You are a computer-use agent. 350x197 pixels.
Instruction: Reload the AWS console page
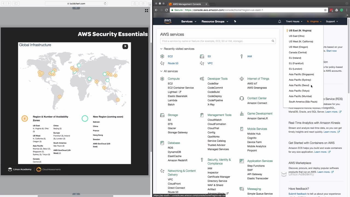pyautogui.click(x=166, y=10)
